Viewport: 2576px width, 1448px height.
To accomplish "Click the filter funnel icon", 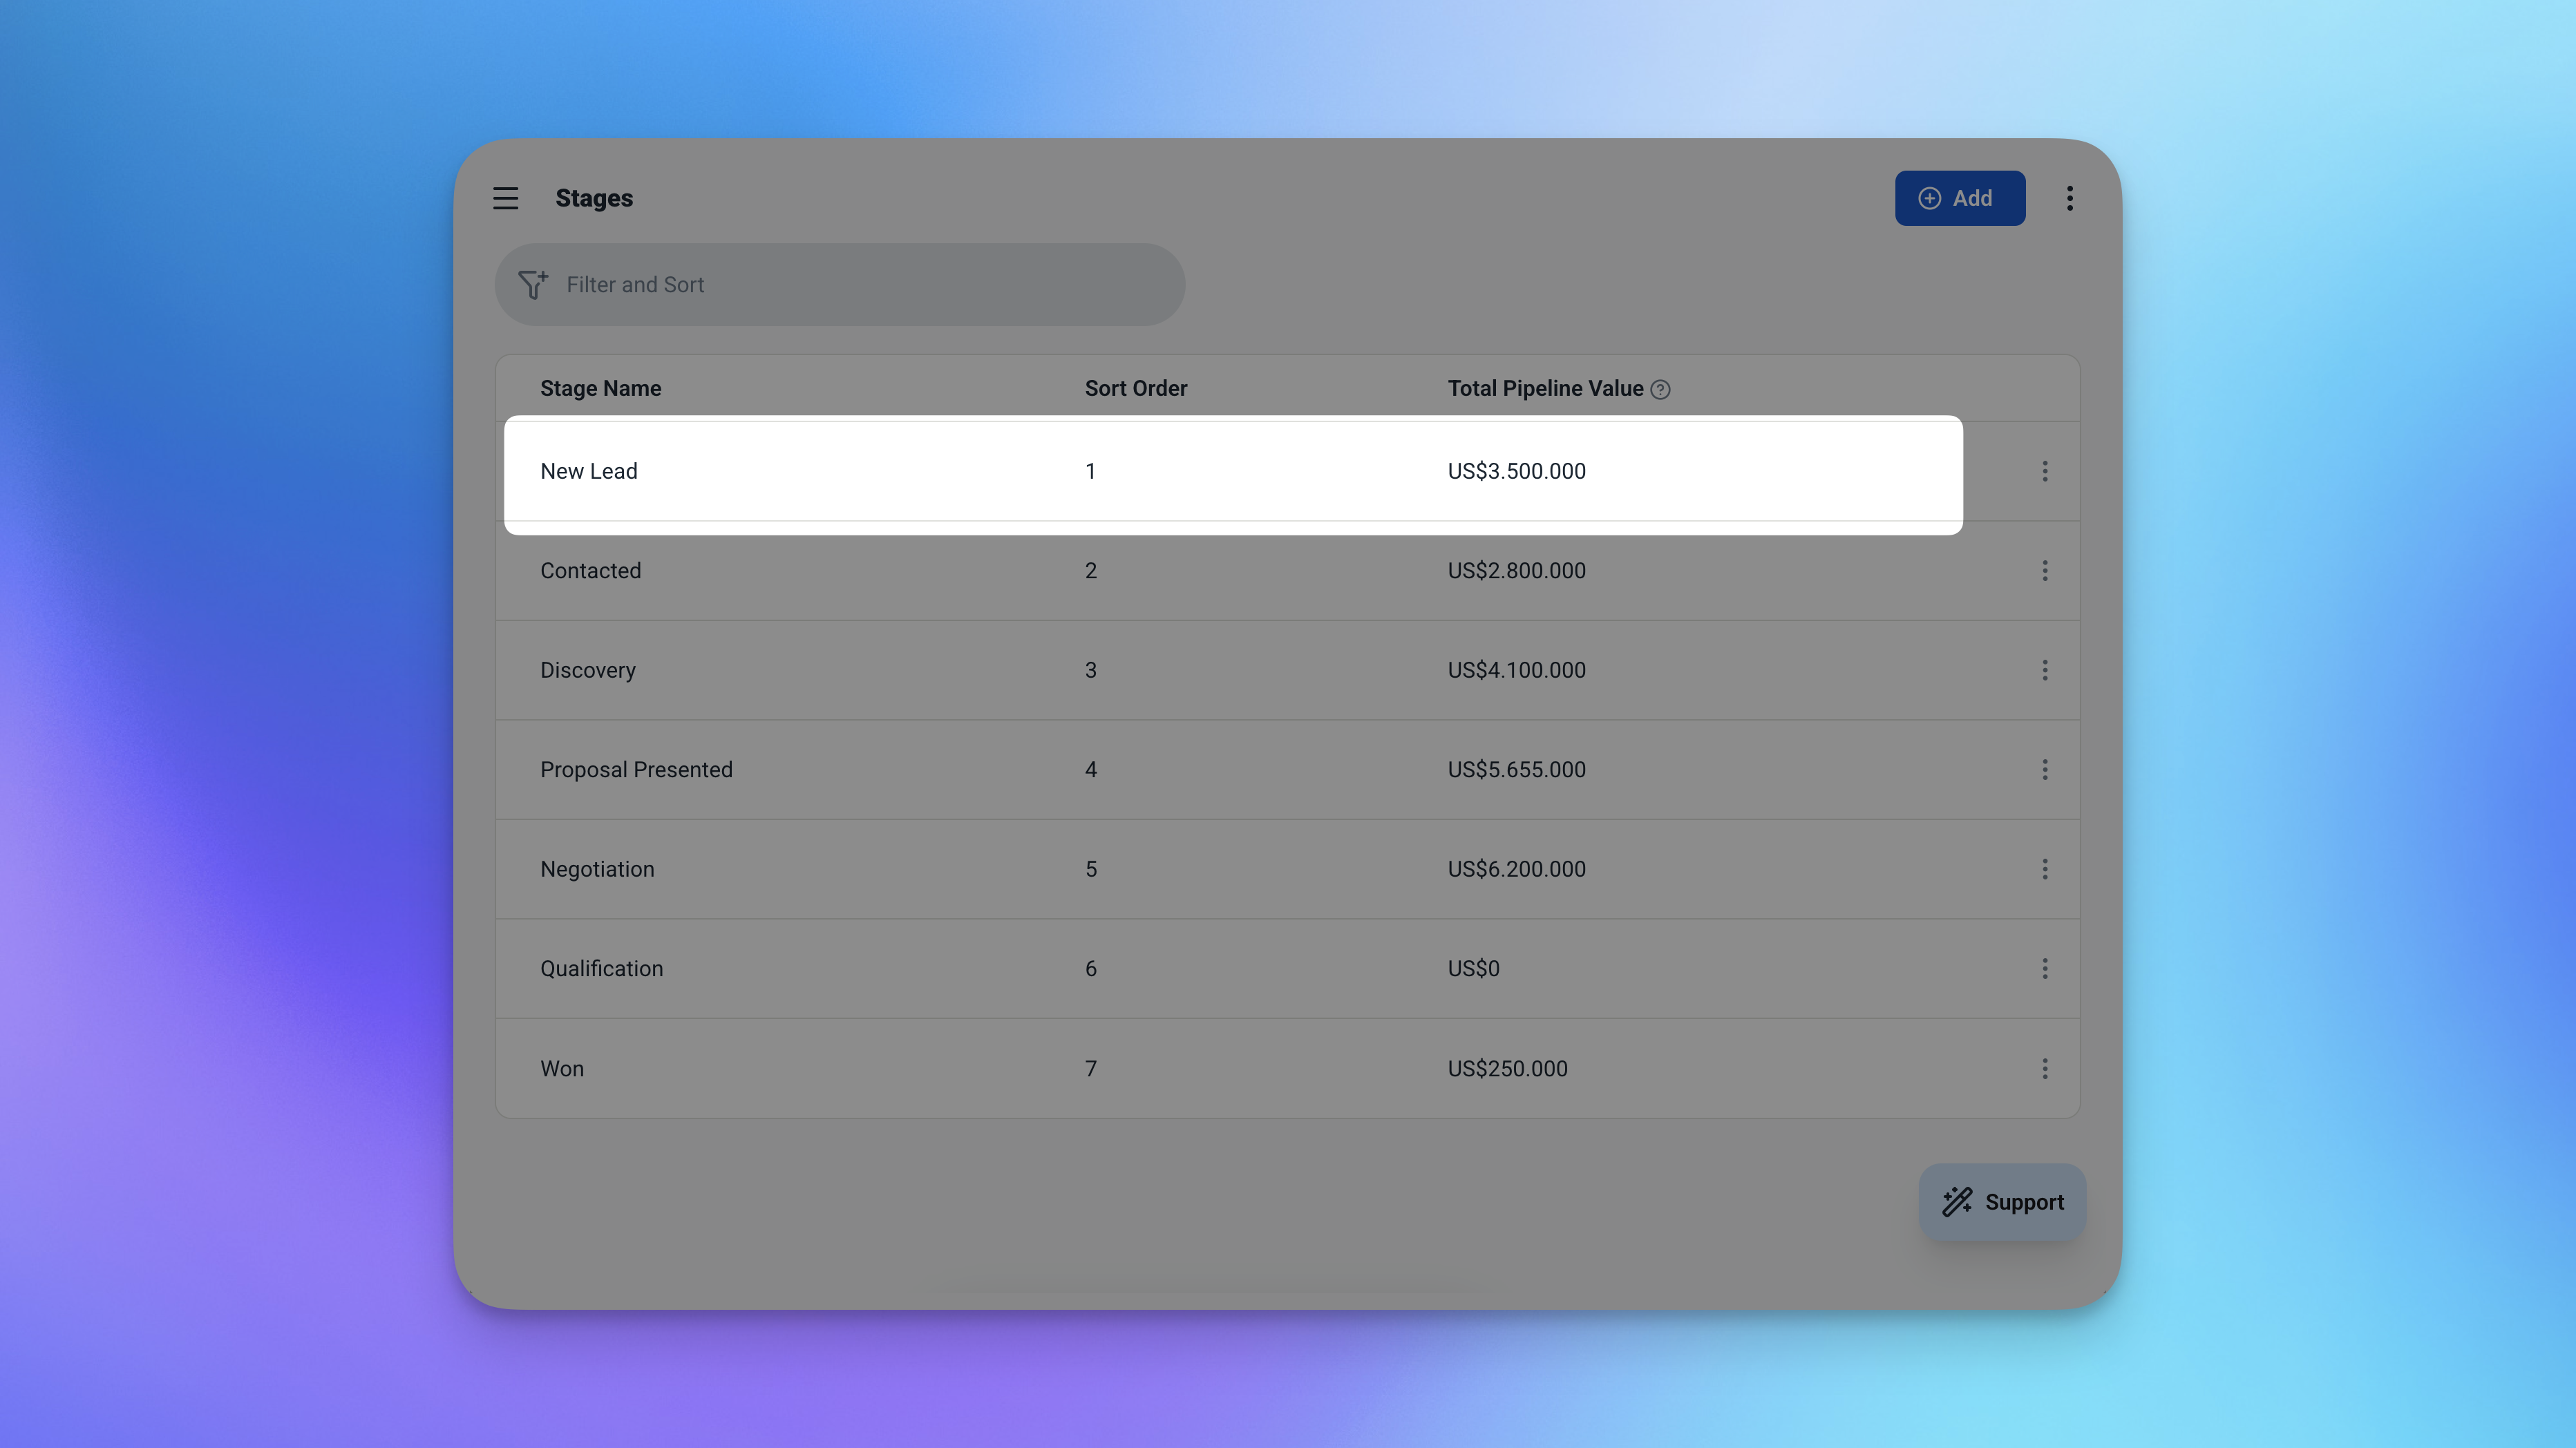I will [x=533, y=284].
